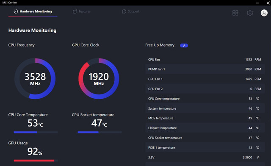The height and width of the screenshot is (166, 271).
Task: Click the CPU Core Temperature progress bar
Action: (x=36, y=132)
